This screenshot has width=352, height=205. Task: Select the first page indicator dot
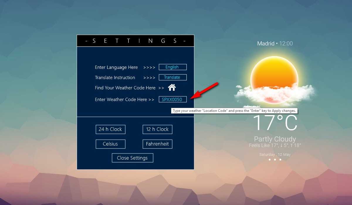click(x=269, y=160)
